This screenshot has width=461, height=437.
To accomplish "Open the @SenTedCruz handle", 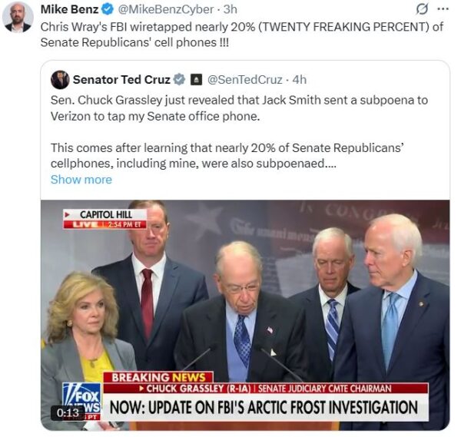I will pyautogui.click(x=244, y=80).
